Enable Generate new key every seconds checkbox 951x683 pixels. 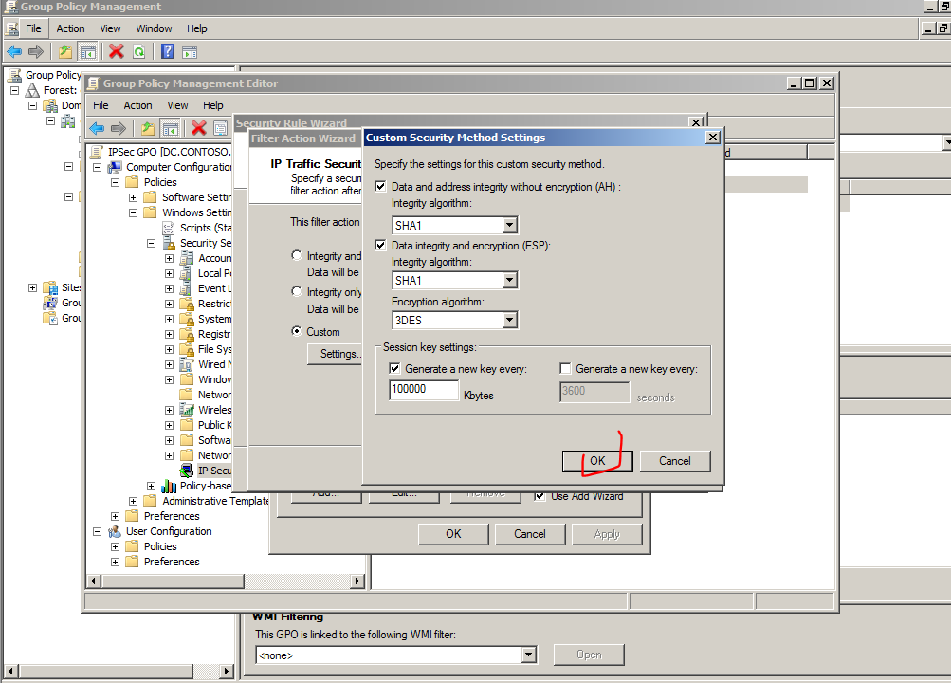click(x=565, y=368)
